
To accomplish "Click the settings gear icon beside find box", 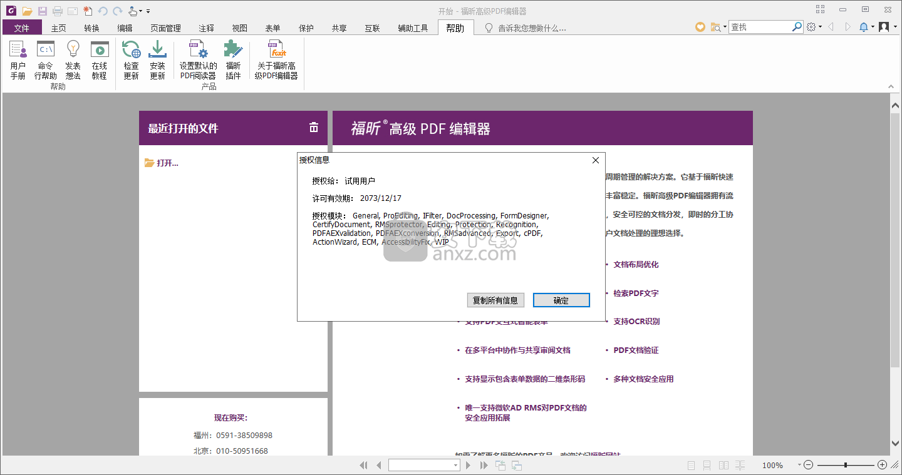I will click(811, 27).
